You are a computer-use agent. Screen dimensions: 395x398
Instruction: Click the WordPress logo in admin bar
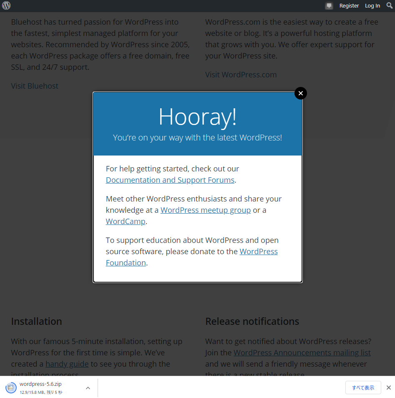6,5
